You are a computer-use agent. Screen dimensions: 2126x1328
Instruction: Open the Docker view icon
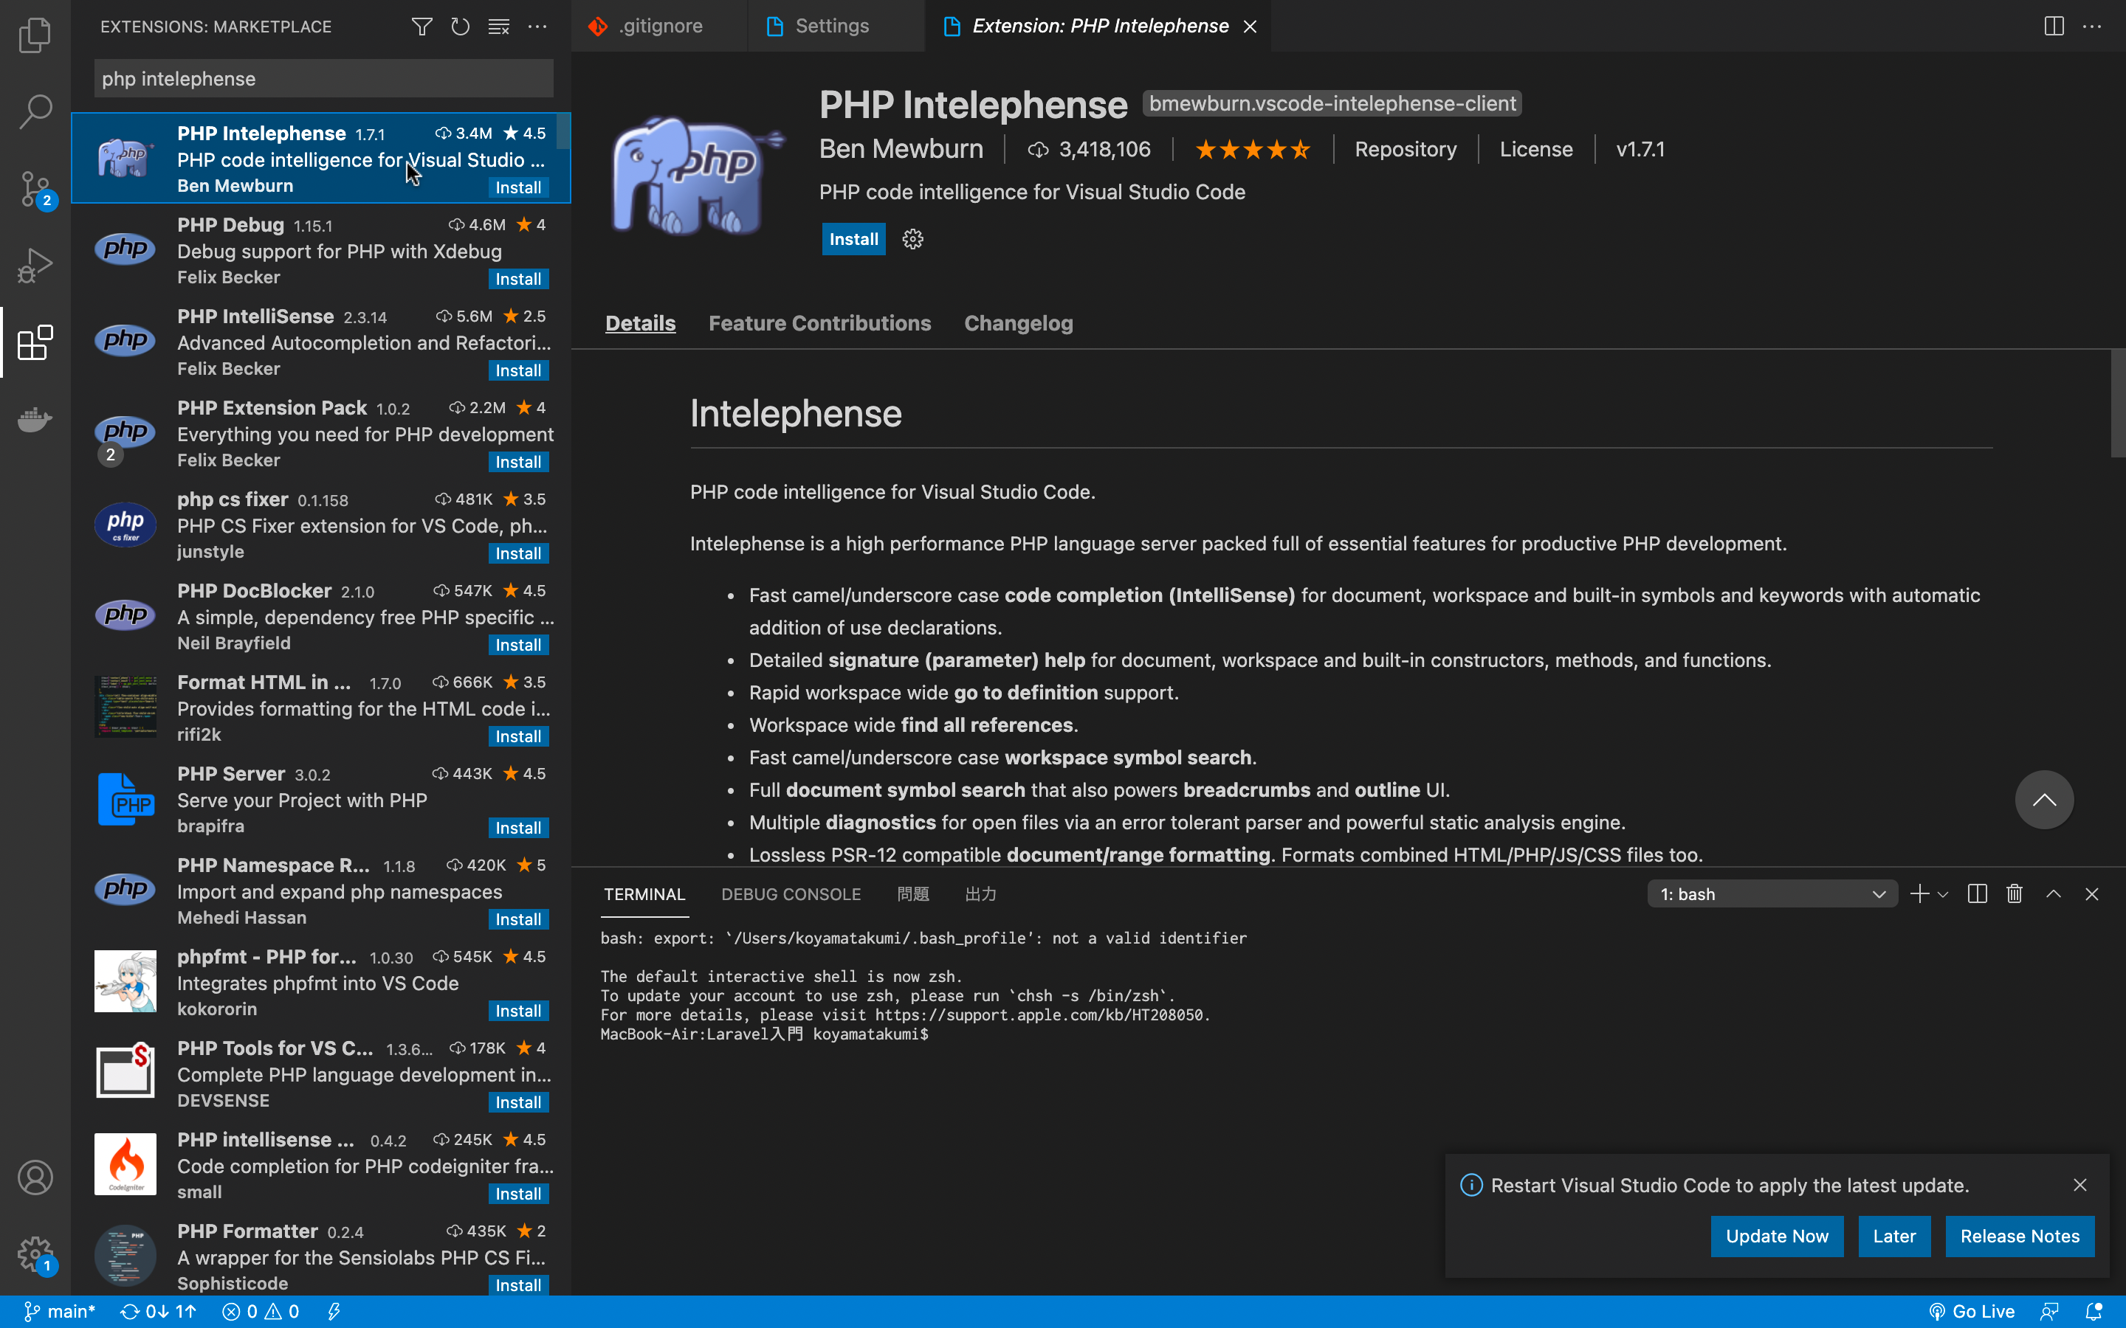tap(35, 419)
